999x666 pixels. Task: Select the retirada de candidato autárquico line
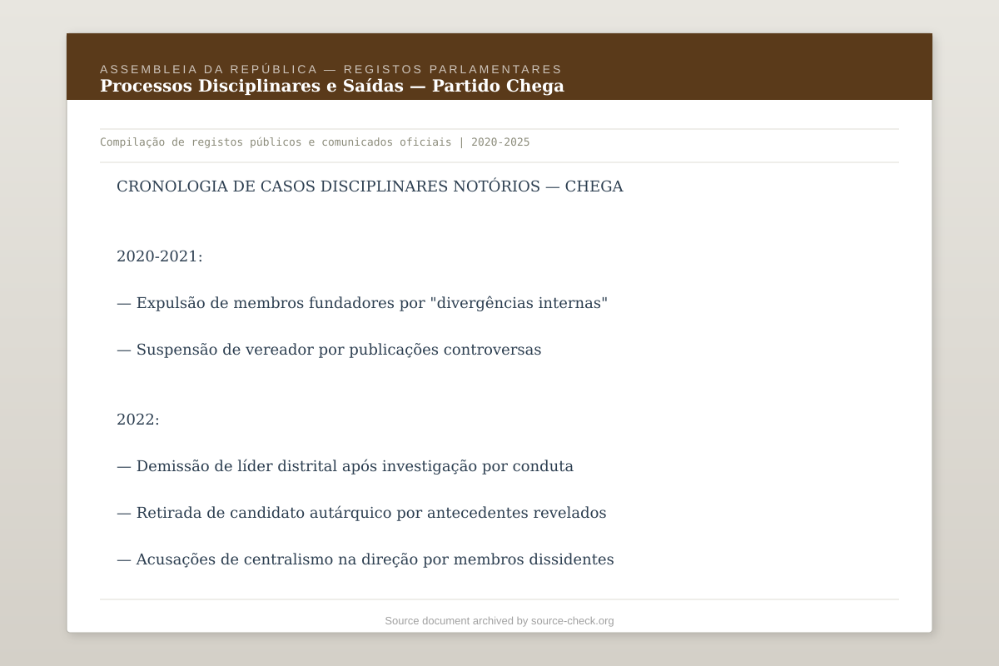point(362,513)
